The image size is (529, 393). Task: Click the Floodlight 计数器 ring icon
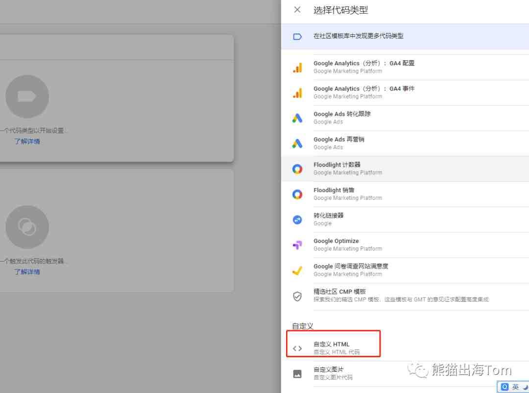click(297, 169)
